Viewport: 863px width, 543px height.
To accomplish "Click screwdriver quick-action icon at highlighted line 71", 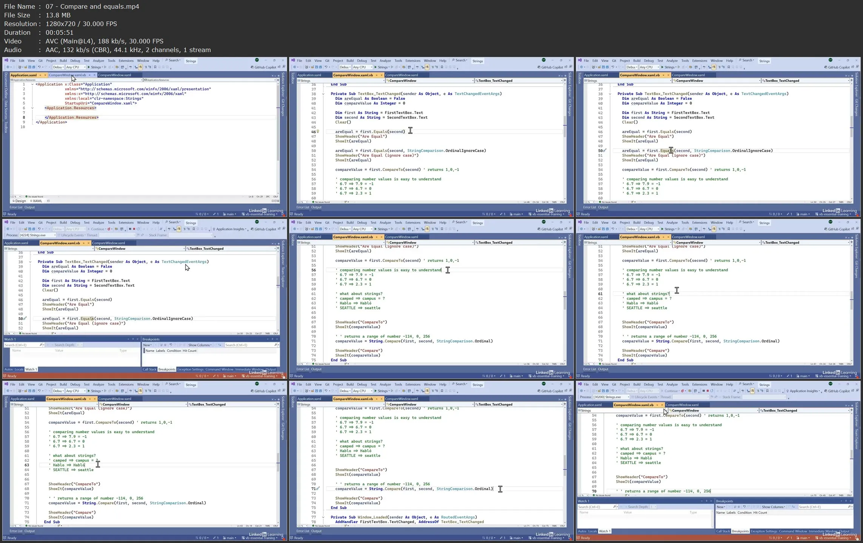I will coord(318,489).
